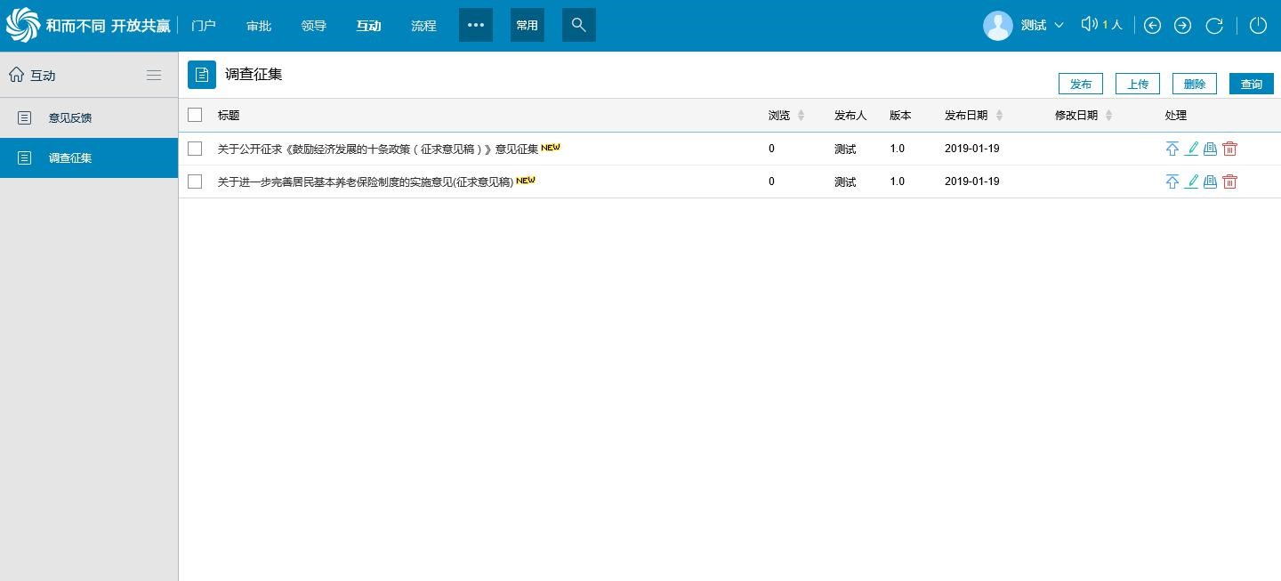Image resolution: width=1281 pixels, height=581 pixels.
Task: Open the 测试 user dropdown menu
Action: coord(1041,25)
